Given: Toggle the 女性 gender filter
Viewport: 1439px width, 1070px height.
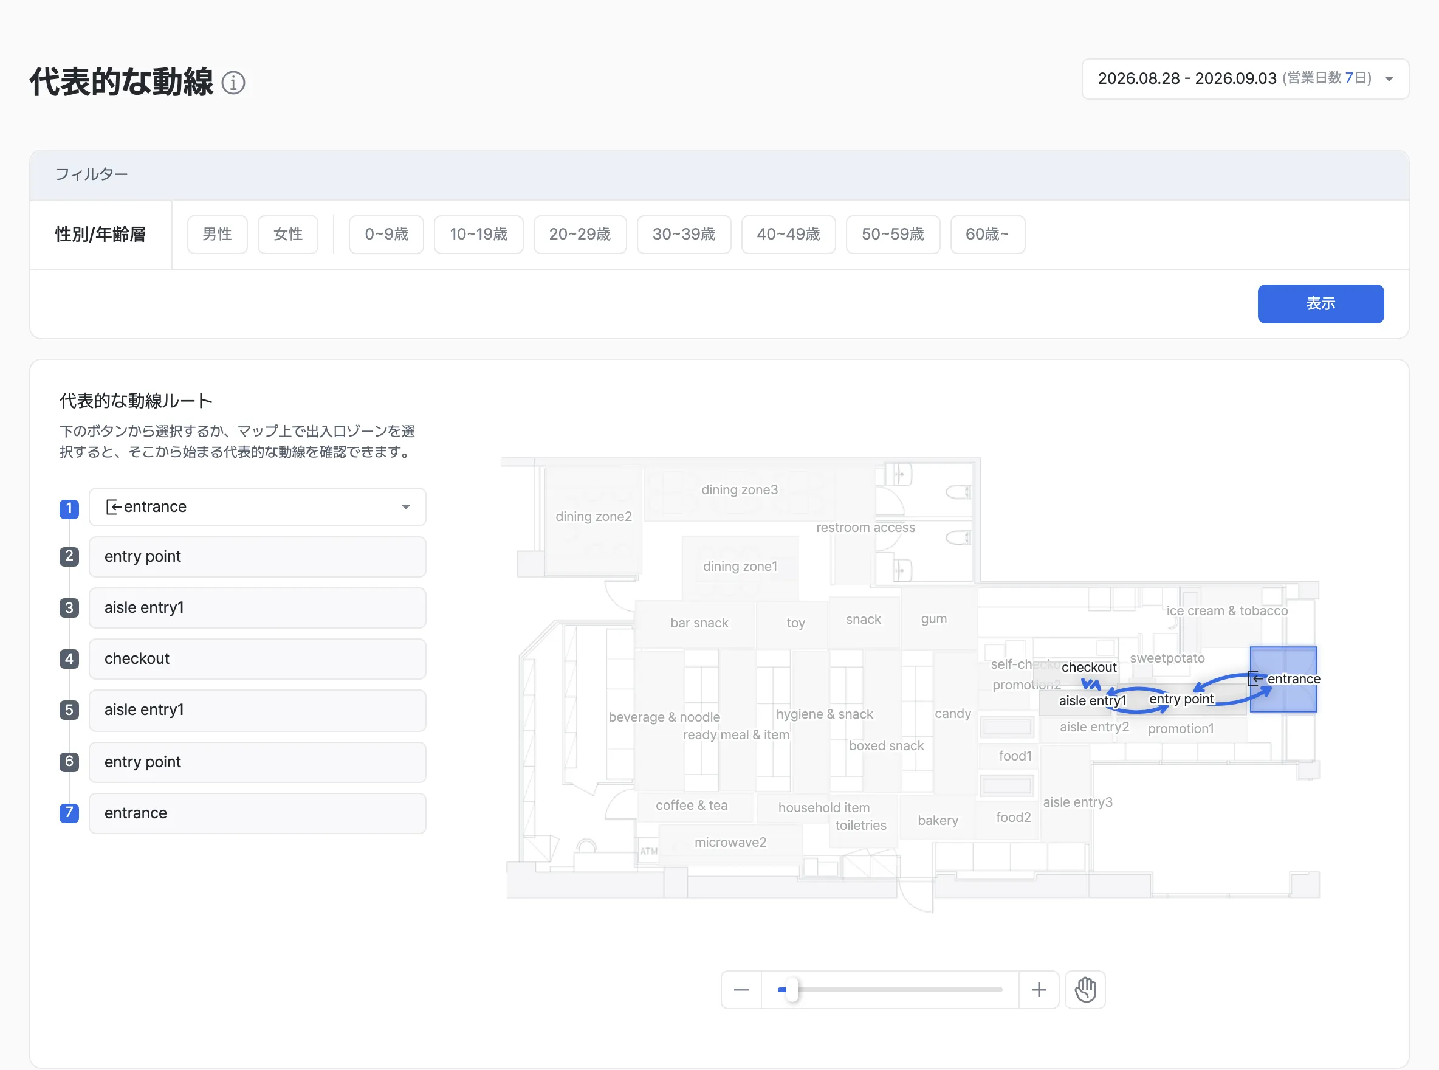Looking at the screenshot, I should click(287, 234).
